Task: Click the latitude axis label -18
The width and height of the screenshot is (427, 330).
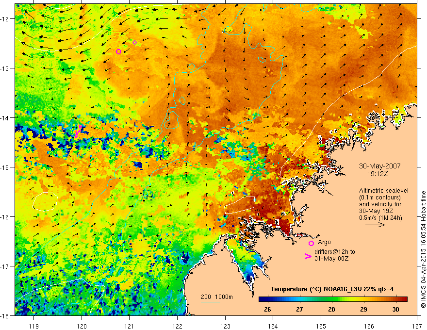Action: click(5, 315)
